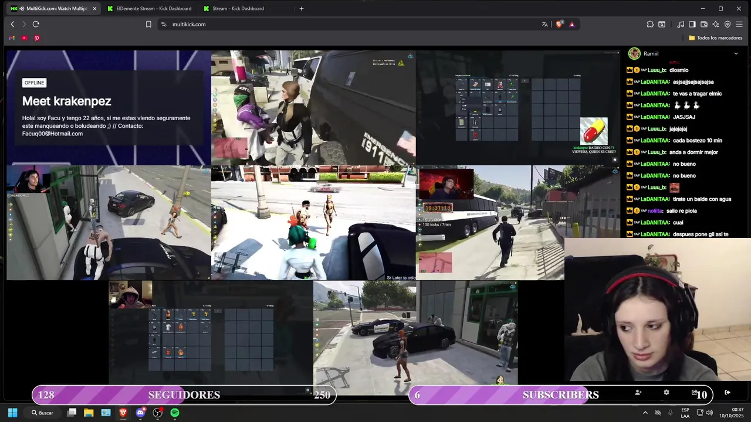Click chat message 'cual' from LaDANITAA
The height and width of the screenshot is (422, 751).
click(678, 222)
